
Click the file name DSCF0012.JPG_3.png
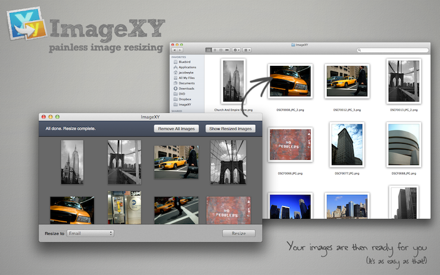[347, 110]
